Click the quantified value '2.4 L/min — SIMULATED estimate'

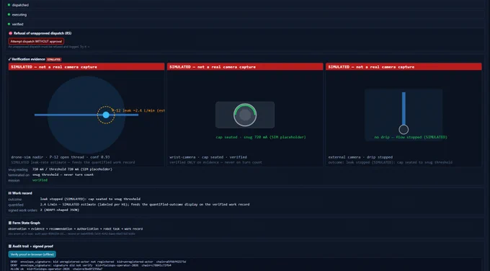click(x=145, y=204)
